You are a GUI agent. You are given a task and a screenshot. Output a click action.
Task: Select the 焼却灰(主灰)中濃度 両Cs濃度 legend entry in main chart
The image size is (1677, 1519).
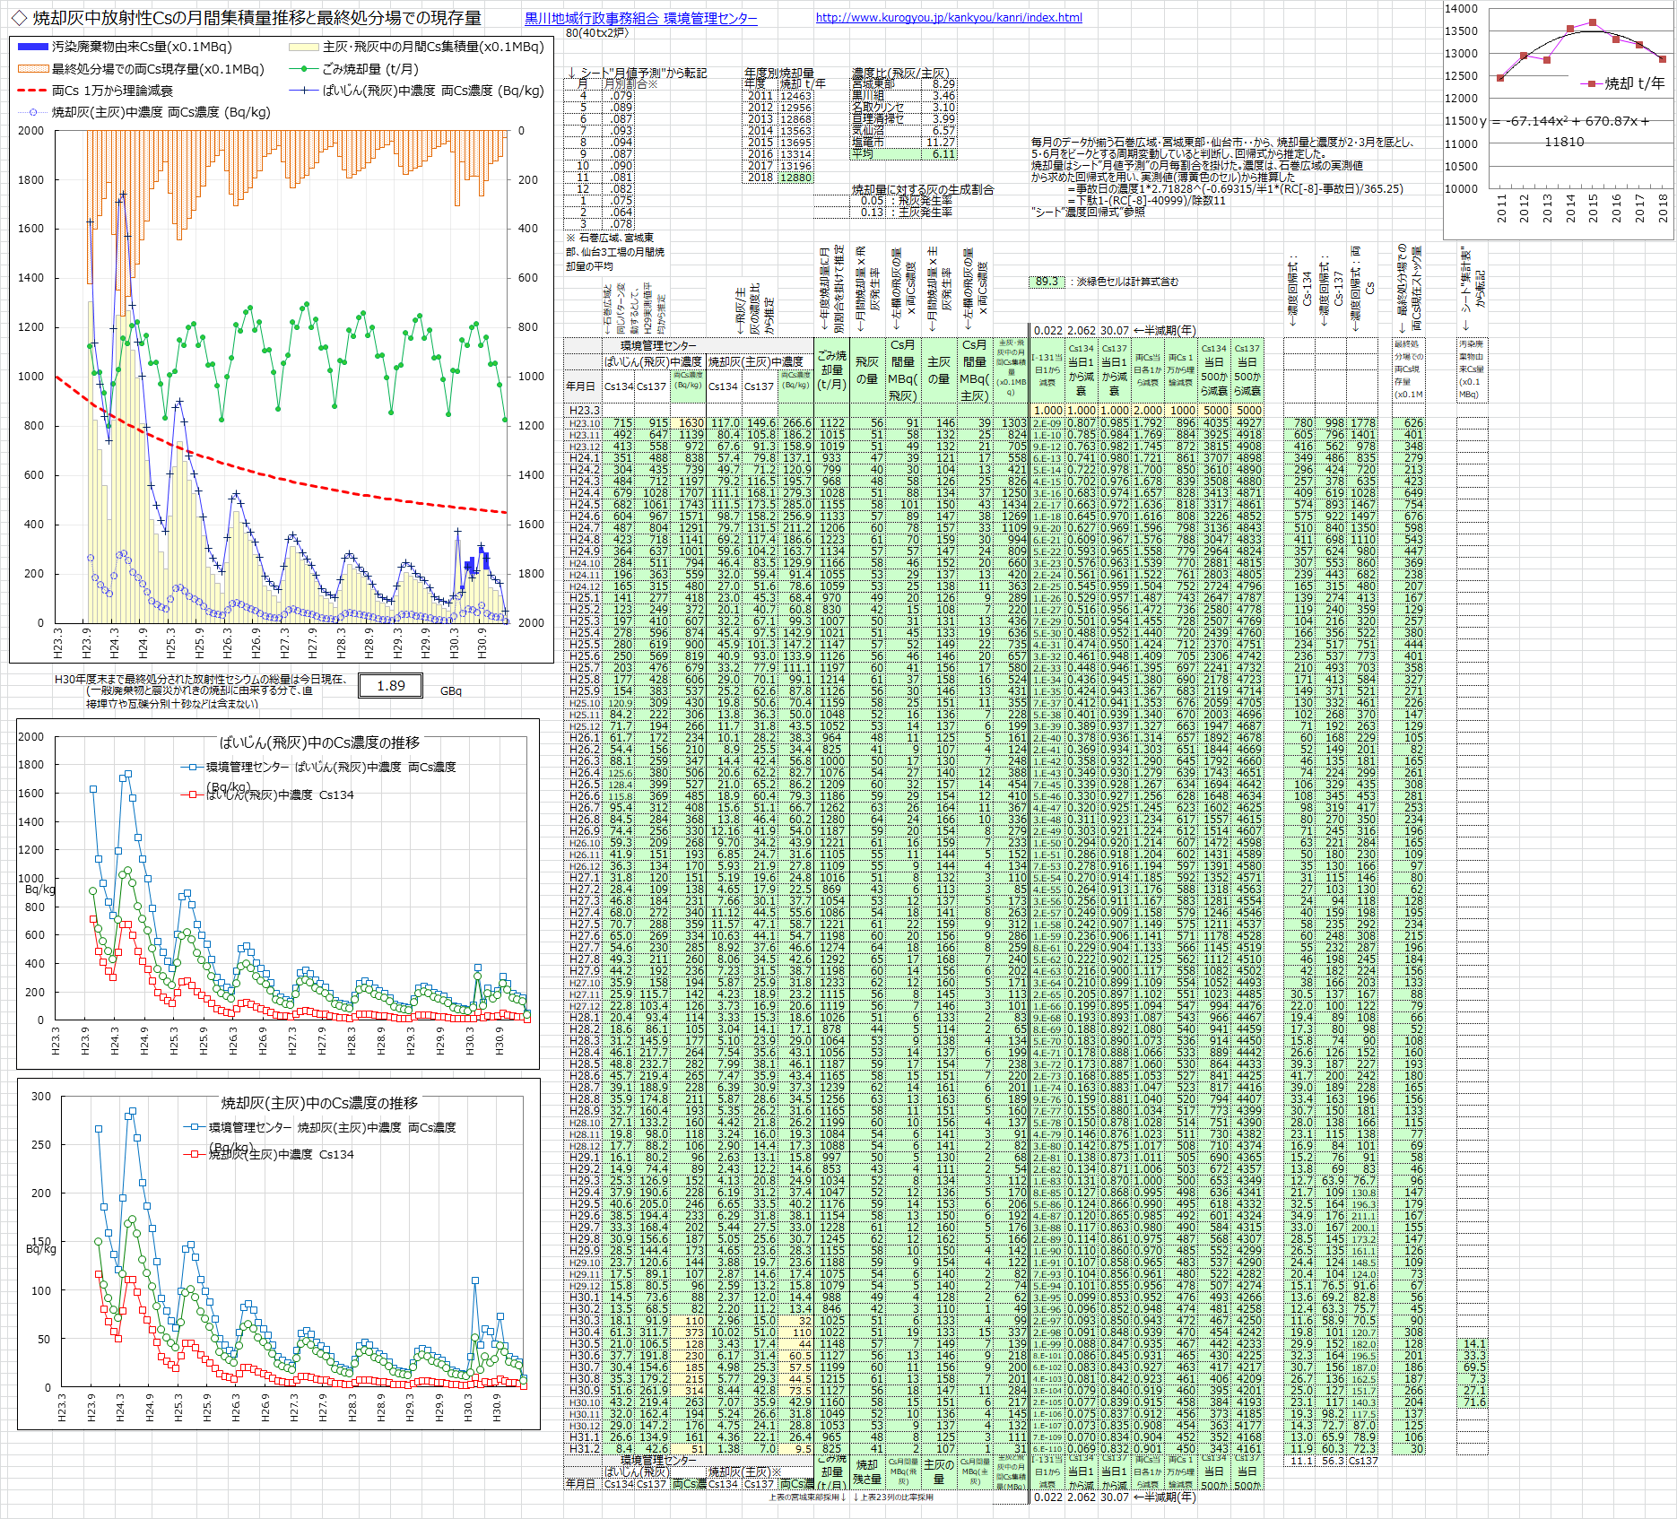click(143, 112)
